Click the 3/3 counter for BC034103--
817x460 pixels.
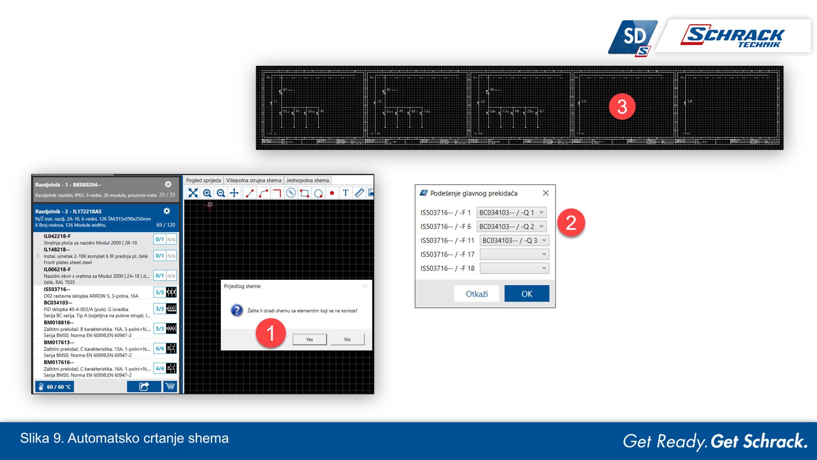[160, 309]
